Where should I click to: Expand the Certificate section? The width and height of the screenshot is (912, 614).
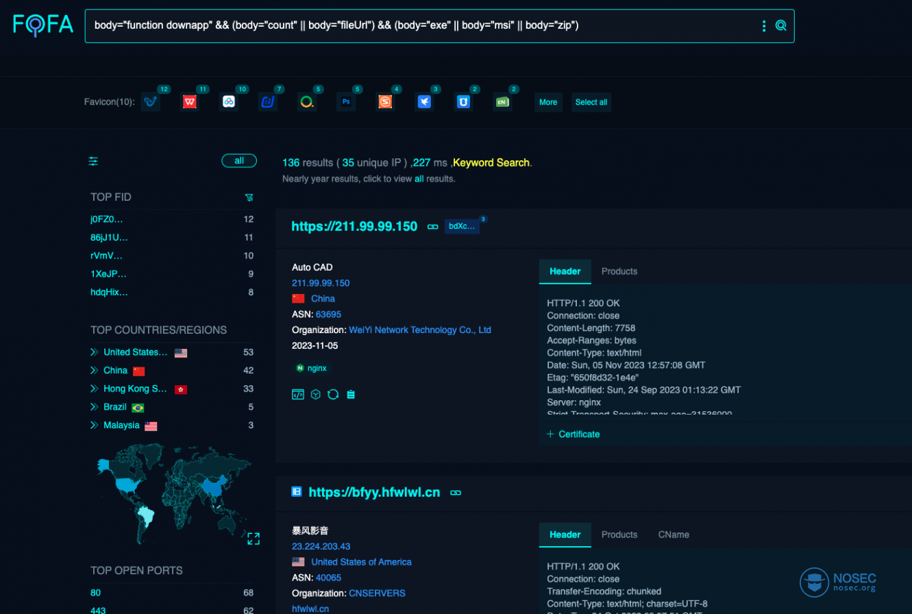(x=573, y=434)
